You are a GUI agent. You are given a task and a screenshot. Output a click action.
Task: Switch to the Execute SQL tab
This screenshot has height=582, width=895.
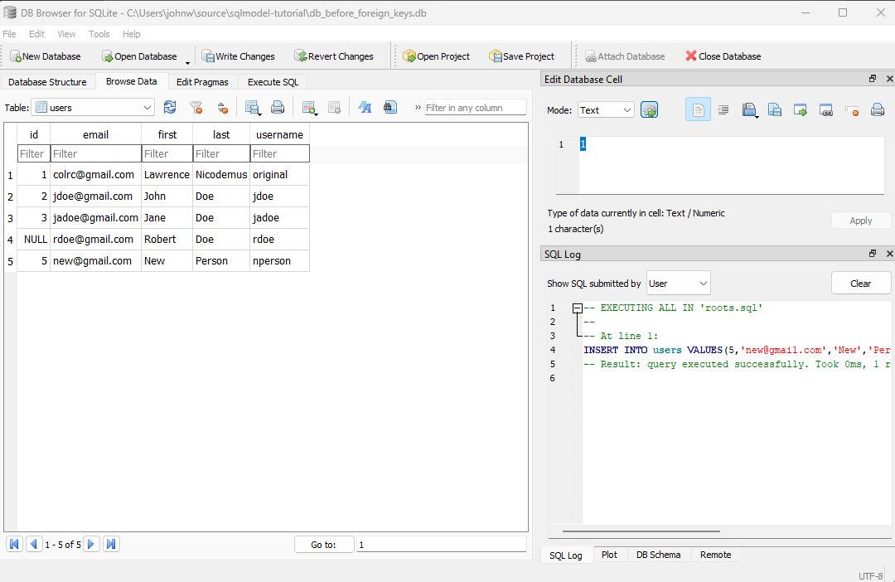click(273, 82)
